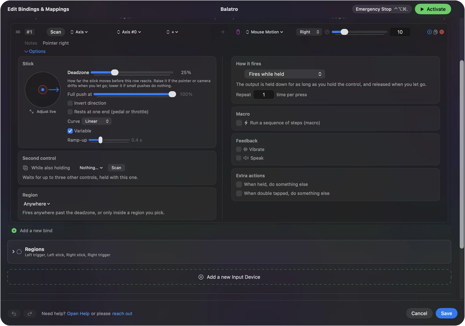This screenshot has width=465, height=326.
Task: Uncheck the Variable checkbox
Action: click(70, 131)
